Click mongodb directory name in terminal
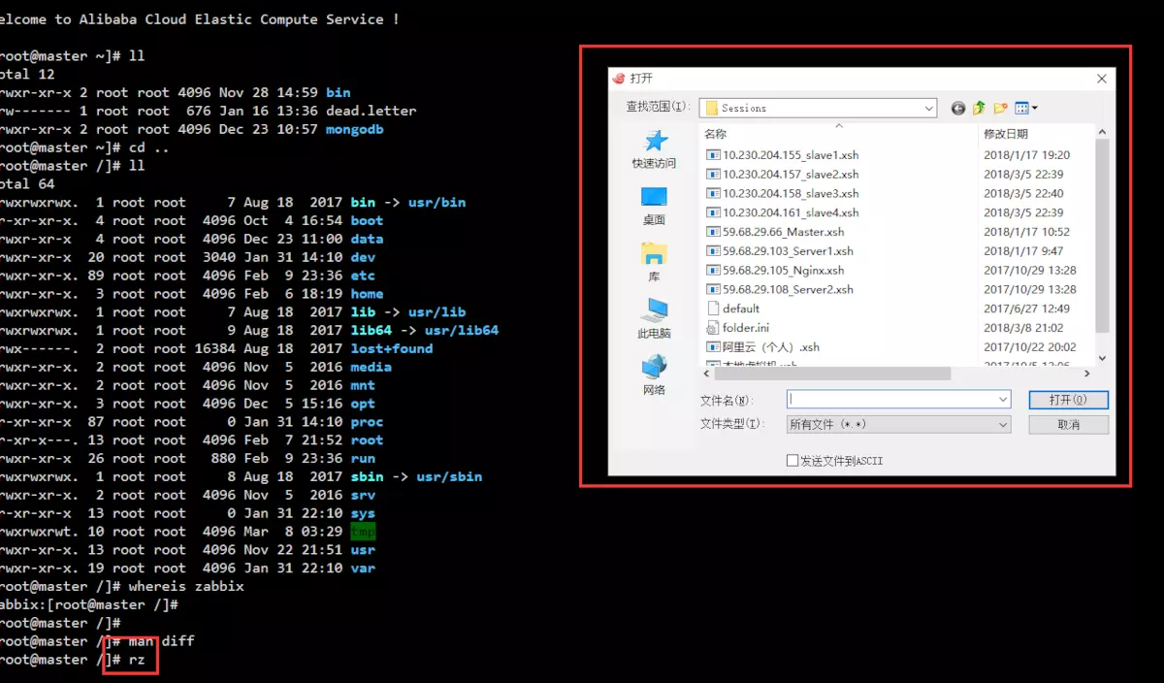This screenshot has width=1164, height=683. point(354,129)
